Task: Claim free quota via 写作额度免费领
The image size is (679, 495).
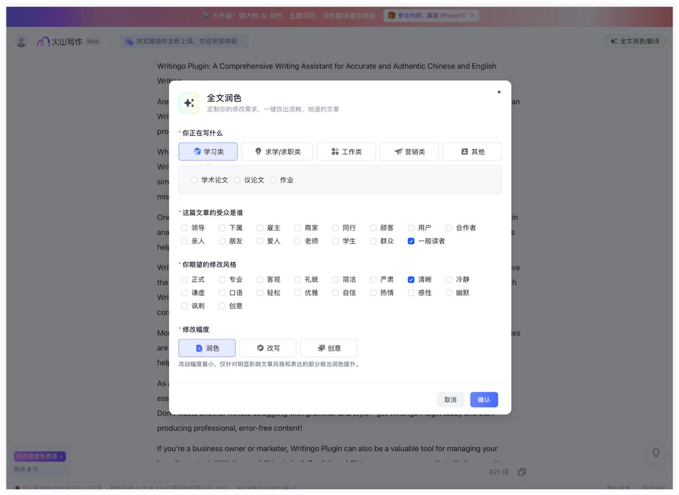Action: [x=40, y=456]
